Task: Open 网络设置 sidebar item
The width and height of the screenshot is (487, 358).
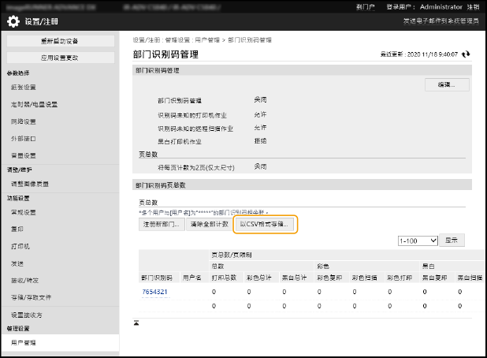Action: click(x=24, y=121)
